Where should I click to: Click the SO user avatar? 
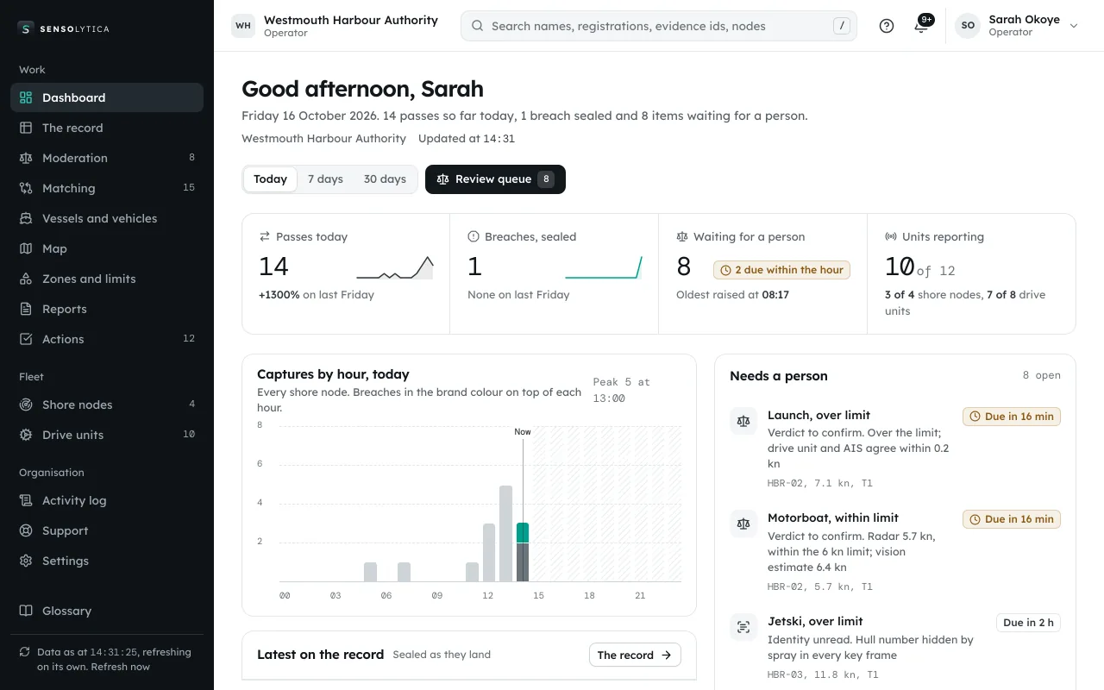click(968, 26)
